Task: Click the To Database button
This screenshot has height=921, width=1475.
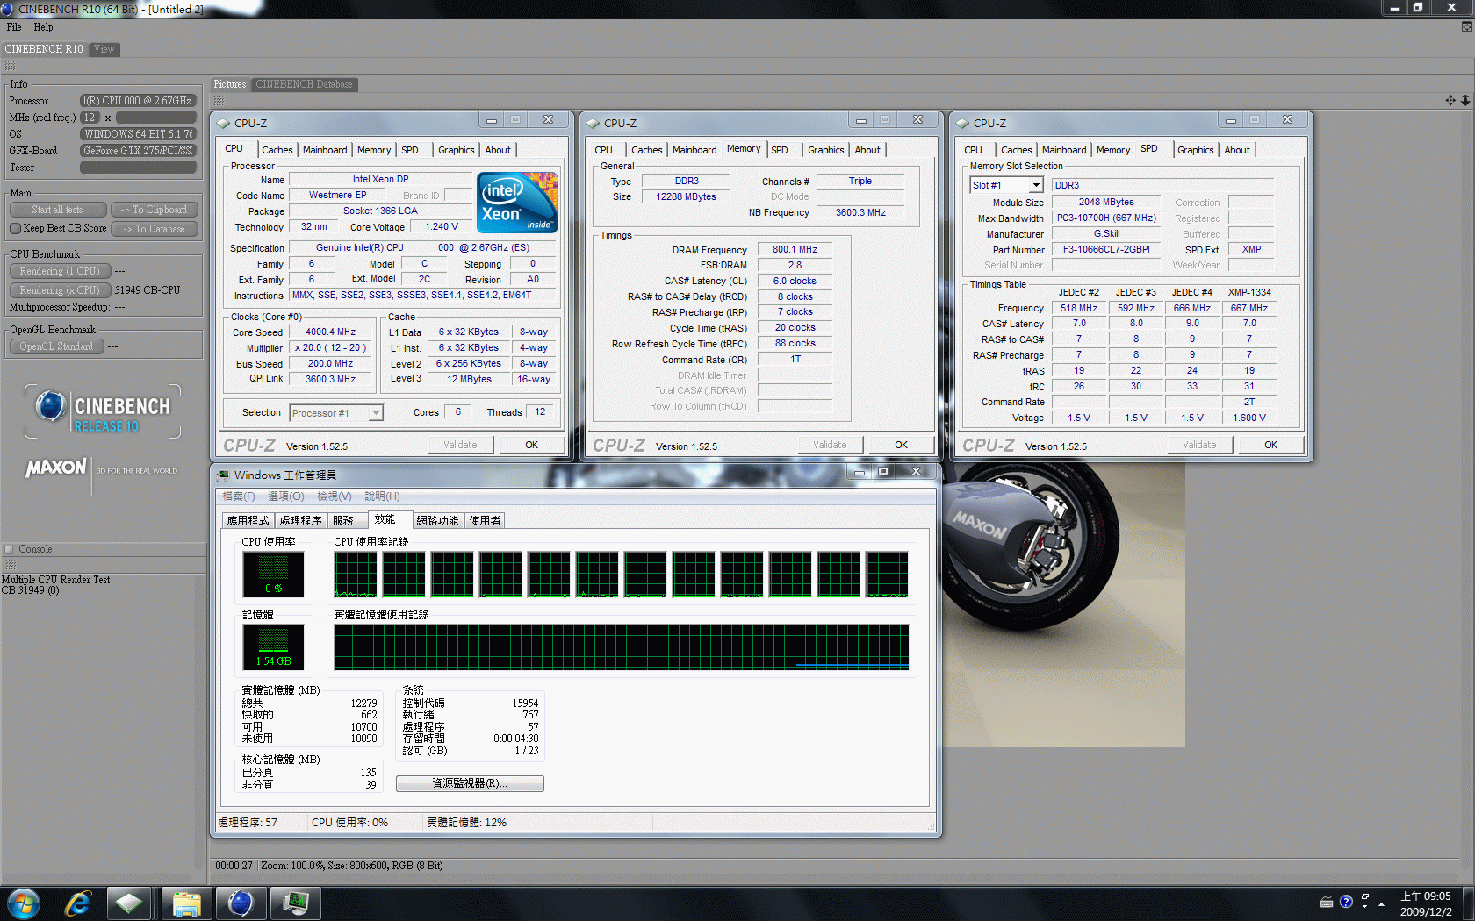Action: click(154, 229)
